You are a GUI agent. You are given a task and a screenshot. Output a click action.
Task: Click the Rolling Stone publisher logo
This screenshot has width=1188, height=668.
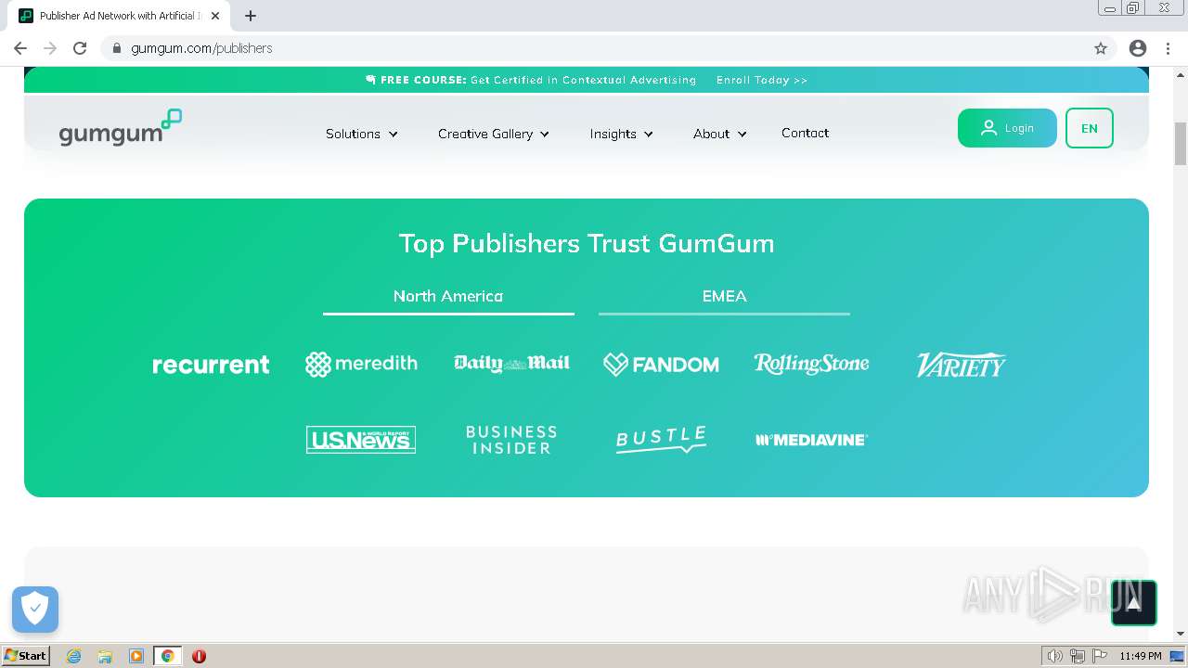pos(811,364)
